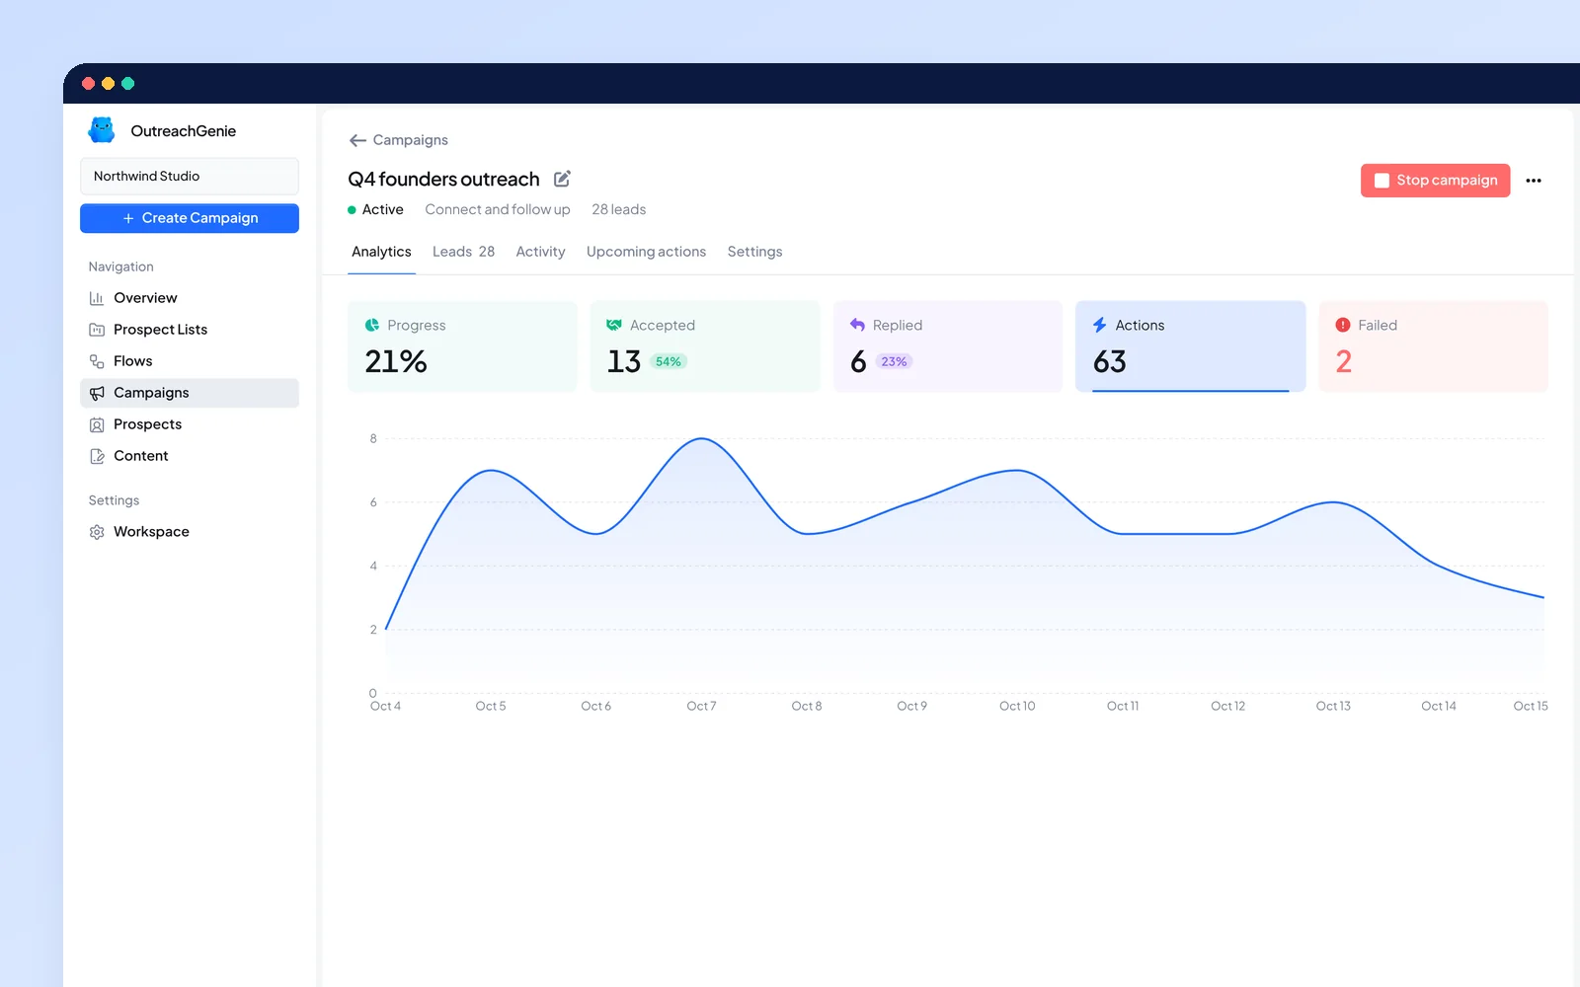The height and width of the screenshot is (987, 1580).
Task: Open the campaign Settings tab
Action: [x=754, y=252]
